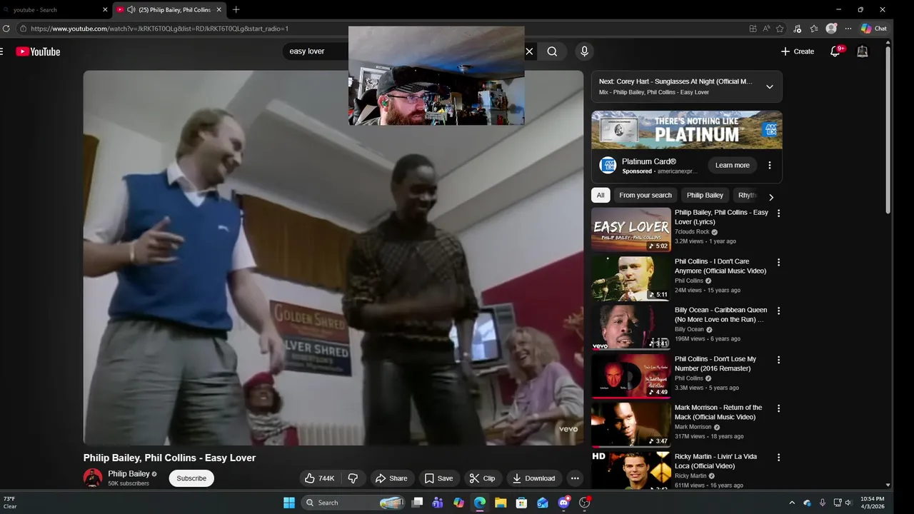Close the youtube - Search browser tab

(x=105, y=10)
